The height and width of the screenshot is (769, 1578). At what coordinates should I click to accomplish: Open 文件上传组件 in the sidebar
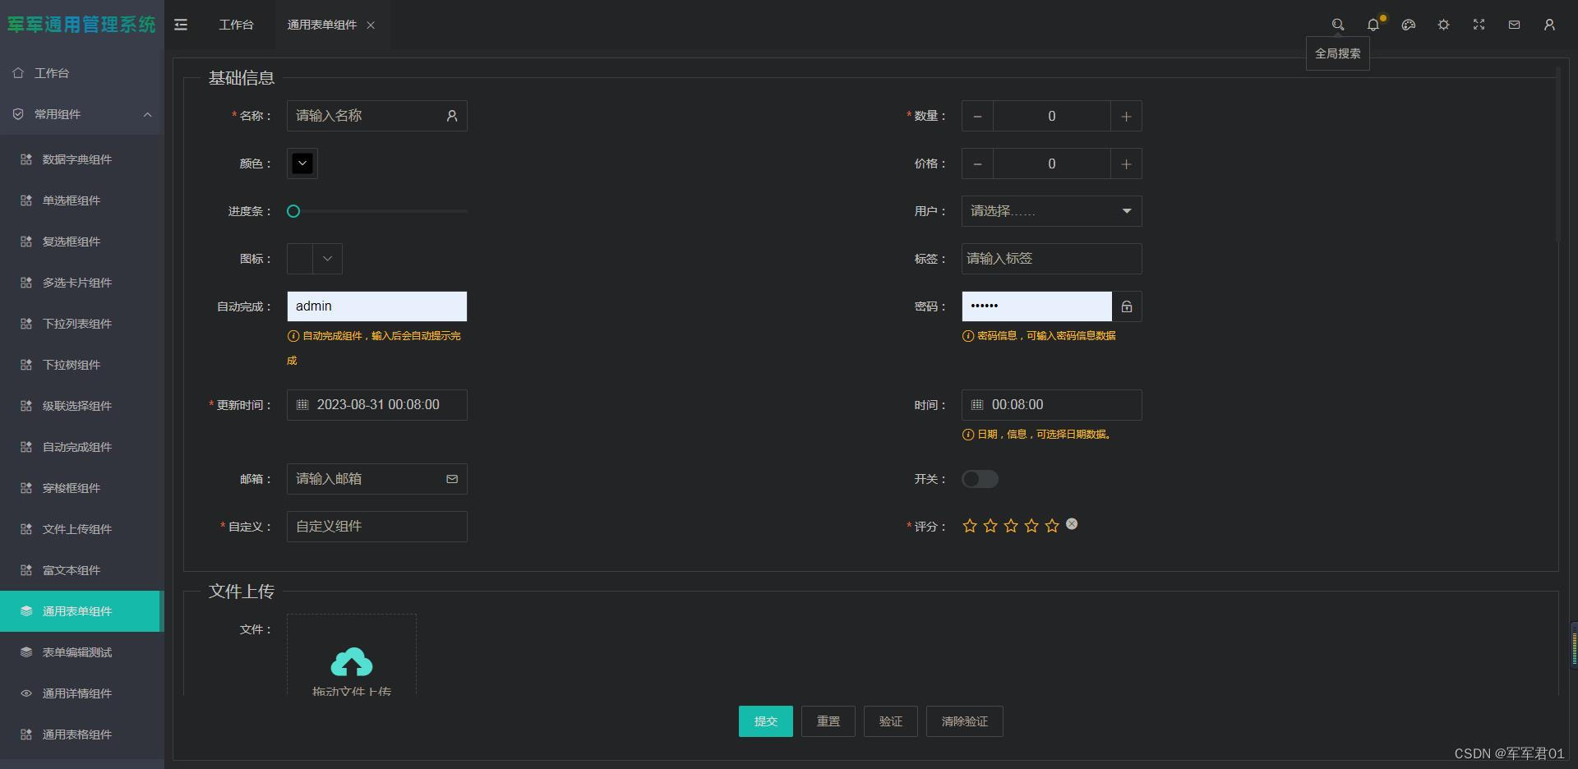(82, 529)
